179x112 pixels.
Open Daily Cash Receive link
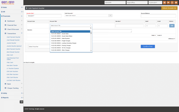(x=12, y=77)
